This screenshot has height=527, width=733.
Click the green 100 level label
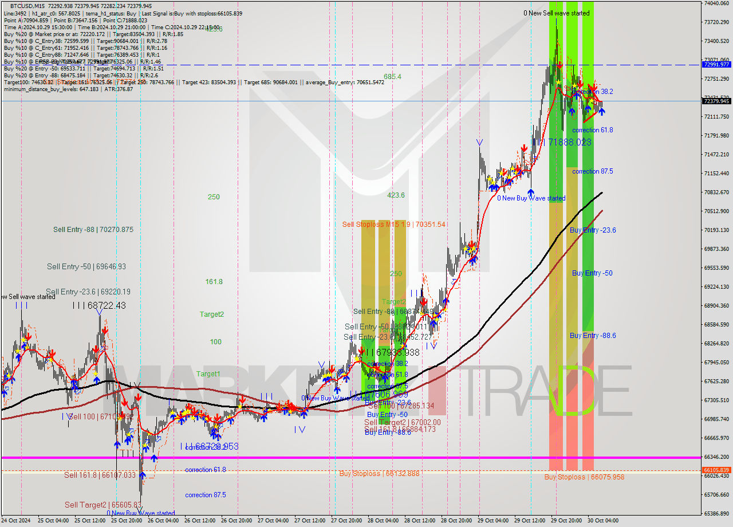tap(215, 342)
